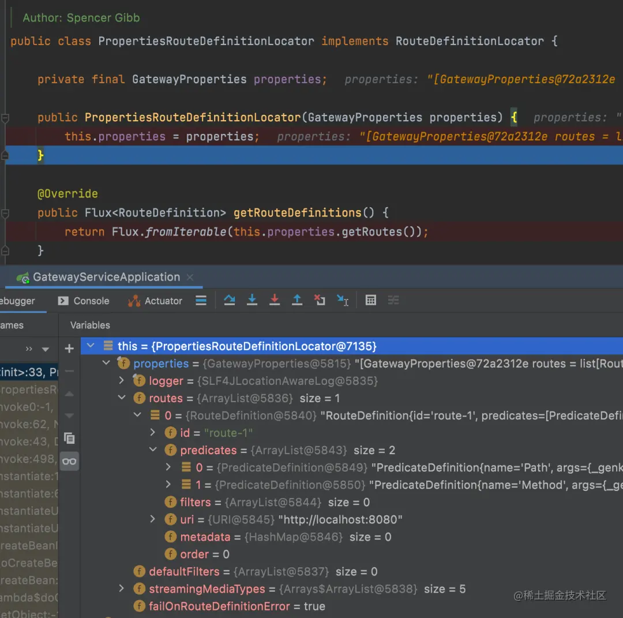The width and height of the screenshot is (623, 618).
Task: Click the Evaluate Expression calculator icon
Action: [x=371, y=301]
